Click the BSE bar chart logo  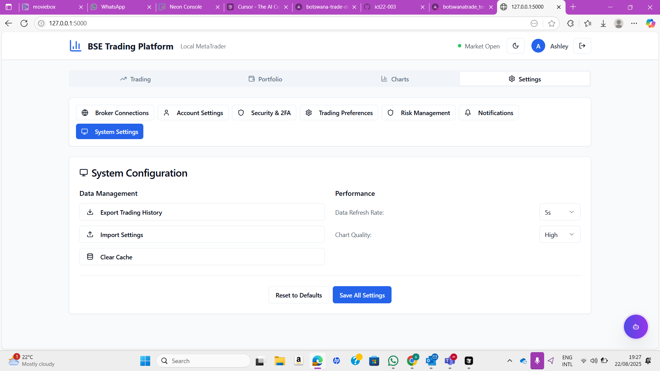click(x=75, y=46)
